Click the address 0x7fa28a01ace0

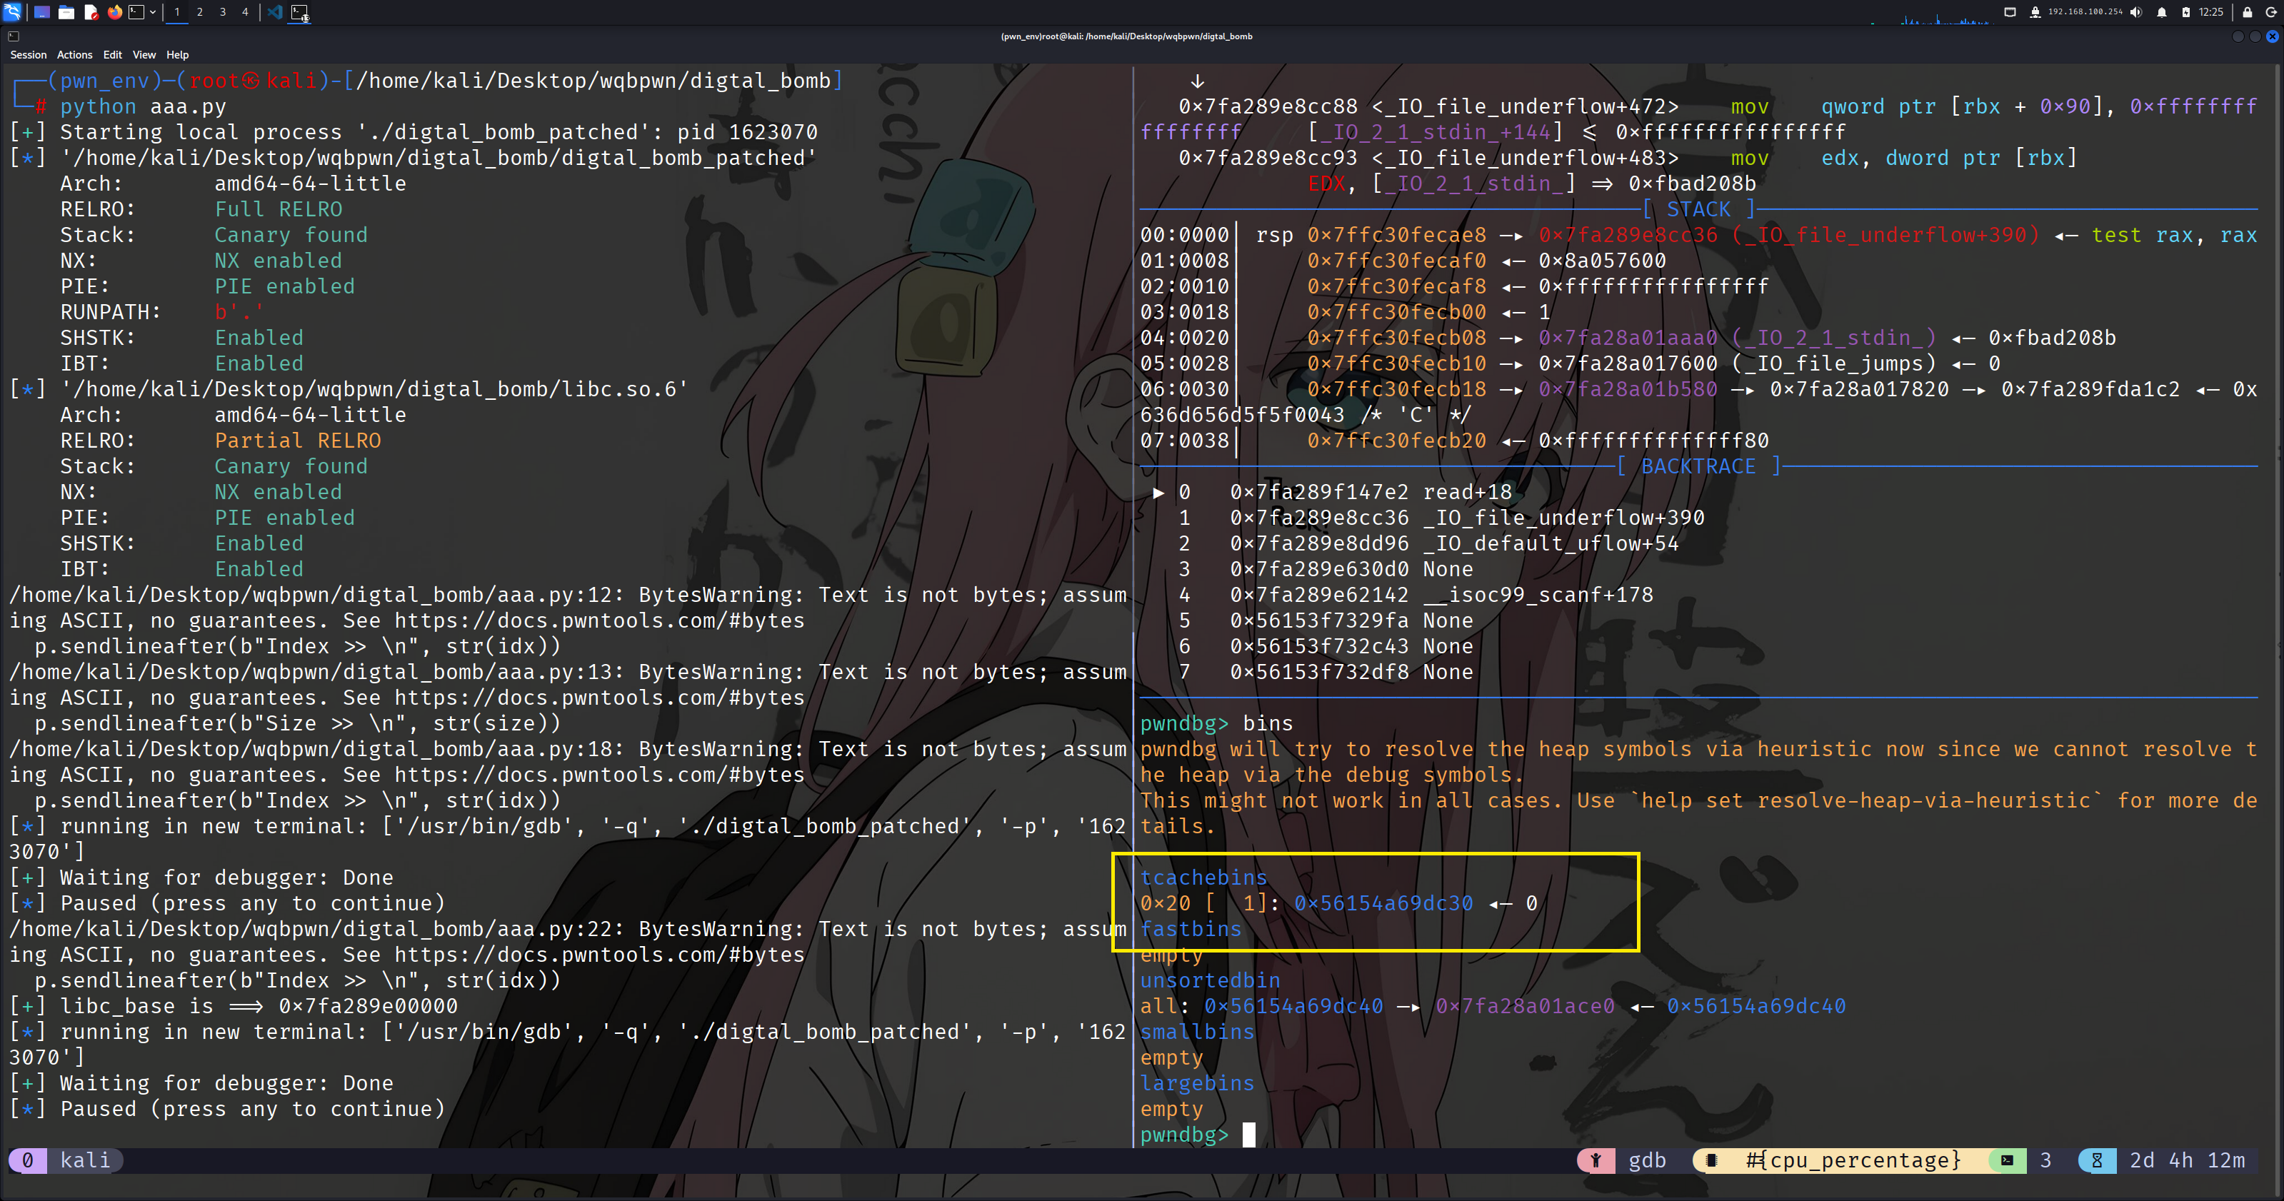tap(1525, 1006)
